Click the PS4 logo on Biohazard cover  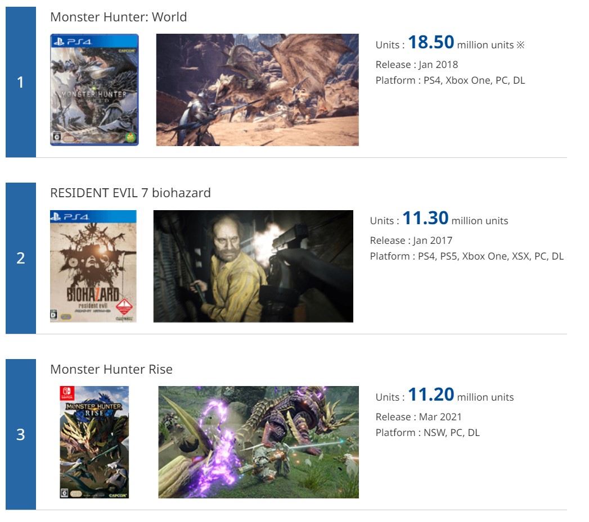coord(71,217)
